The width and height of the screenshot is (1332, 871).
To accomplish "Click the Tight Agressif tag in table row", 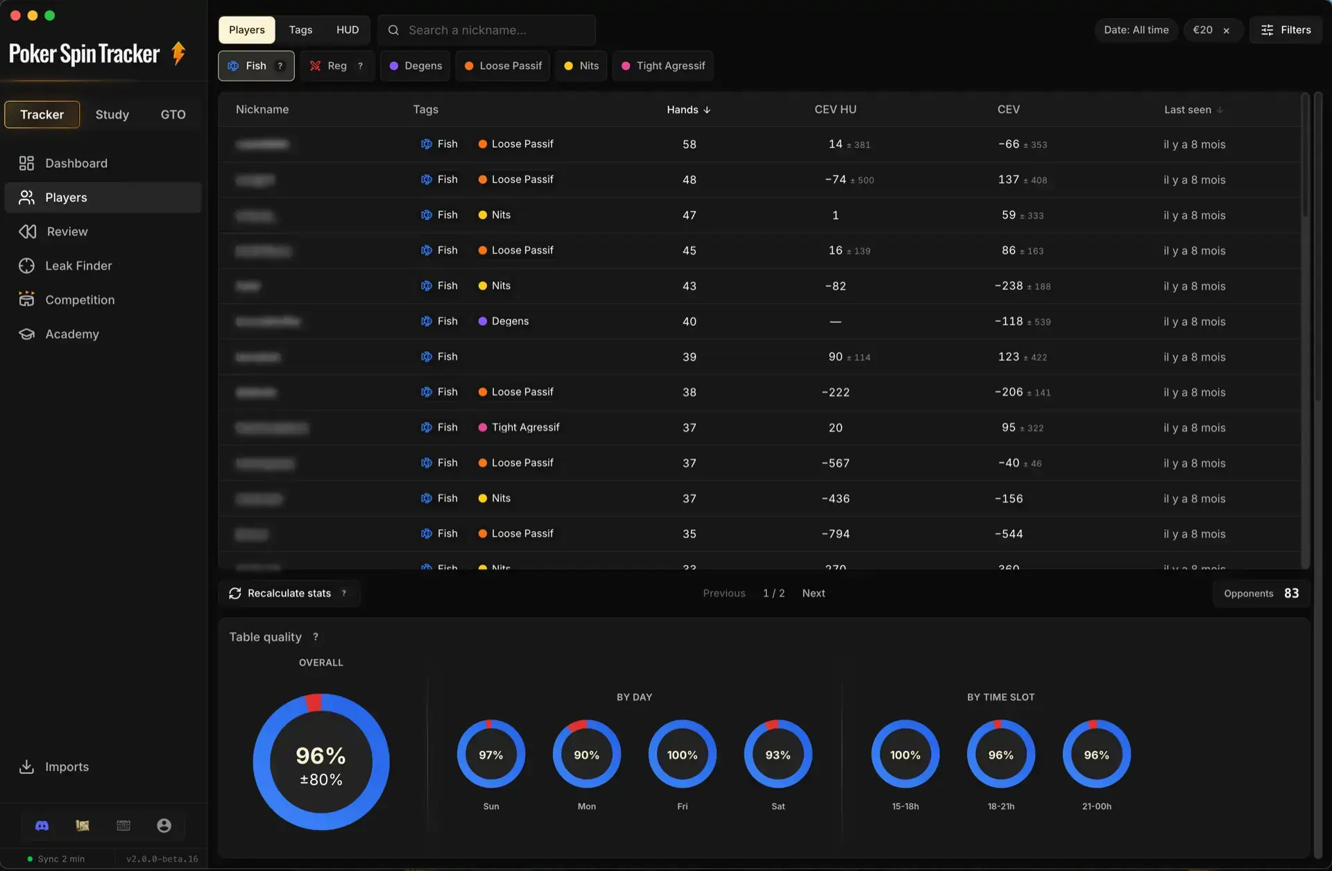I will (x=519, y=428).
